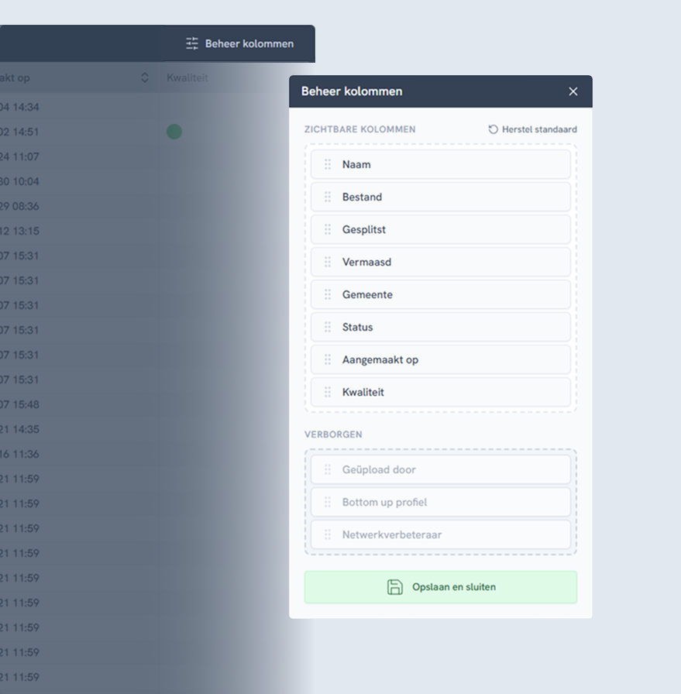
Task: Click the grip icon next to Gesplitst
Action: (x=328, y=230)
